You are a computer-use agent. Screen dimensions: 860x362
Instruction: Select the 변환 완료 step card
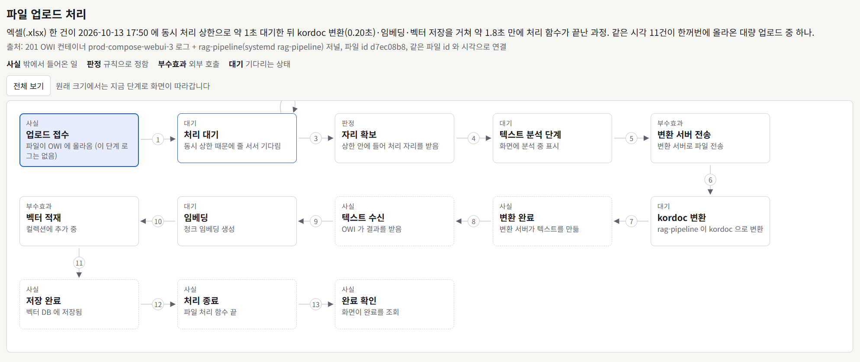coord(552,221)
